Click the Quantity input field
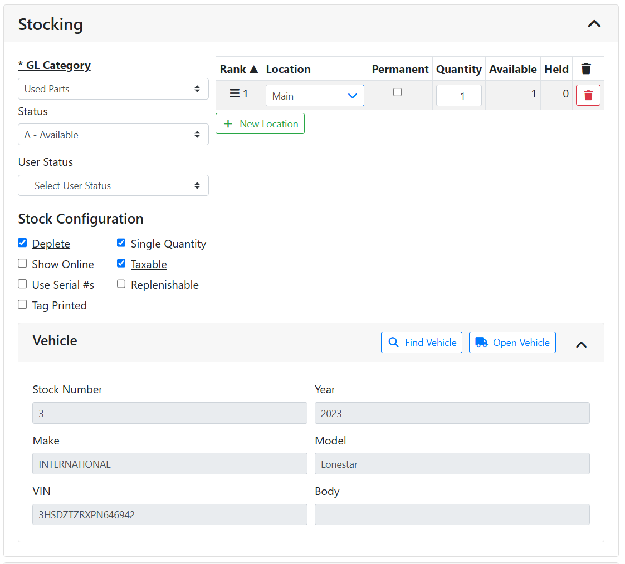Screen dimensions: 625x564 coord(458,96)
